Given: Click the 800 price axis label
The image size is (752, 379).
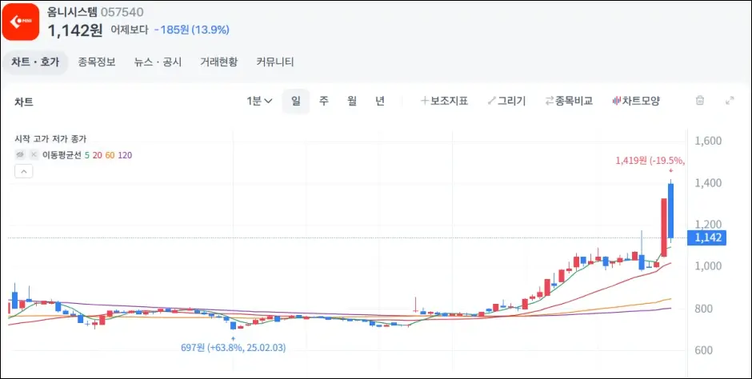Looking at the screenshot, I should point(703,309).
